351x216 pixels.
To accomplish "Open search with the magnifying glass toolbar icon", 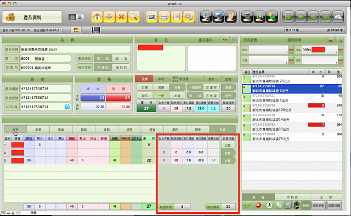I will (x=134, y=17).
